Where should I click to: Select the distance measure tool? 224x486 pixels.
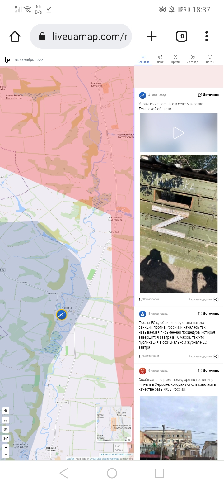point(6,420)
